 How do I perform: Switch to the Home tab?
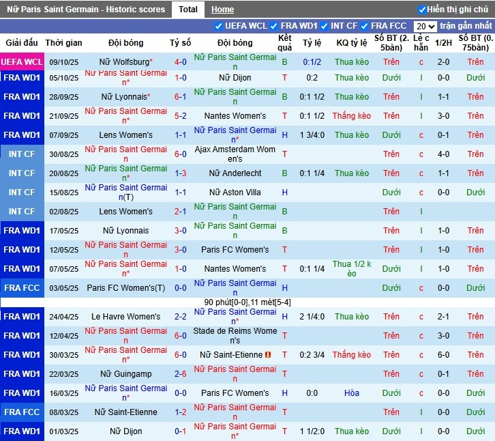point(222,10)
